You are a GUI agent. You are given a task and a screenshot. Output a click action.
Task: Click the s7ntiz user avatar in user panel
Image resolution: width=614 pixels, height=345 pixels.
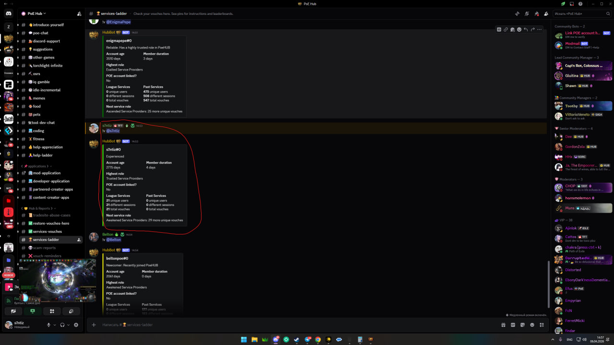[x=8, y=325]
